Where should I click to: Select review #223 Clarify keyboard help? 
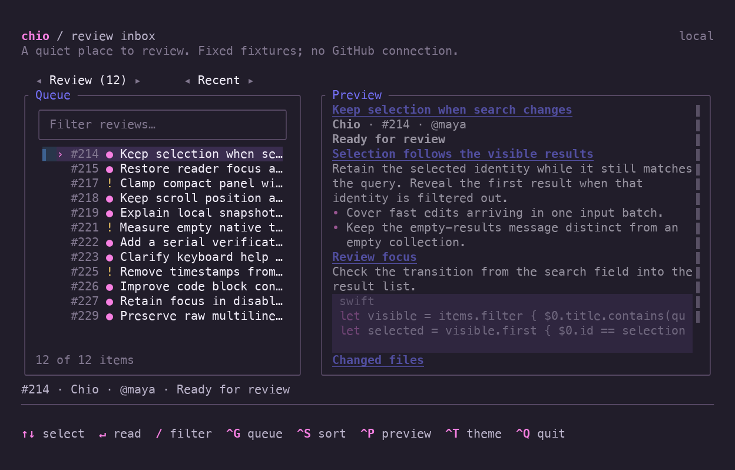point(163,257)
